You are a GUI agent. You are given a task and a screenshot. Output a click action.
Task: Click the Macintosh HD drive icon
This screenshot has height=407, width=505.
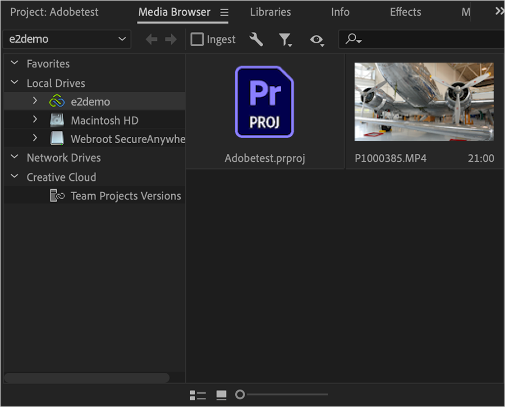click(x=57, y=120)
